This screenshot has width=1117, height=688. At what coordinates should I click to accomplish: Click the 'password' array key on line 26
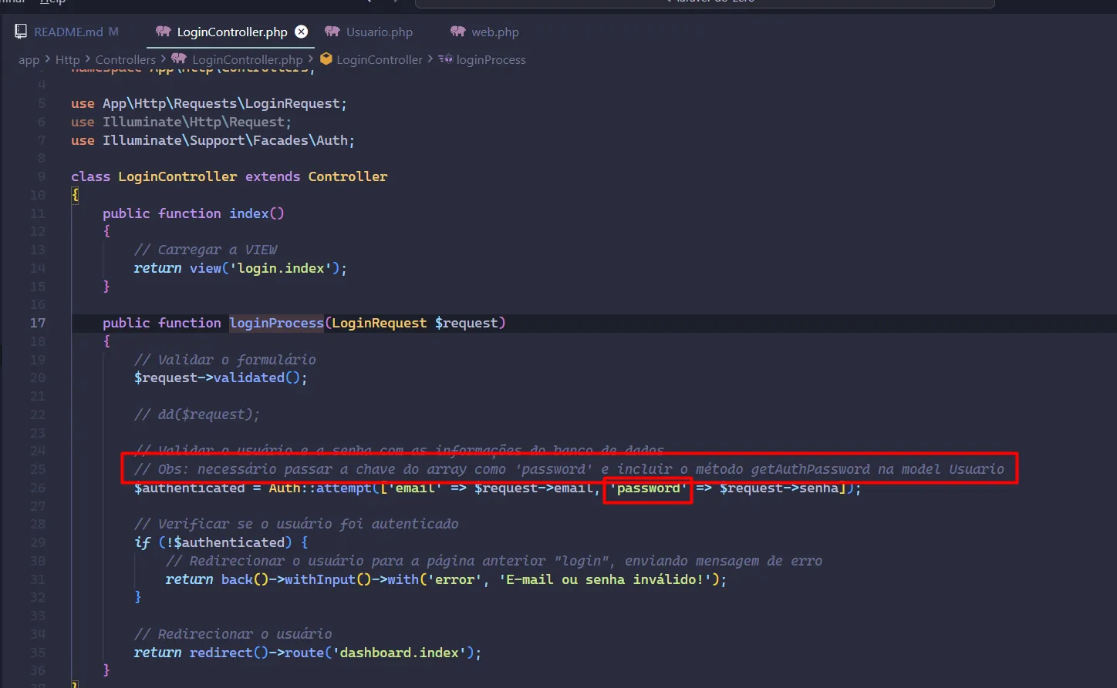pos(648,488)
